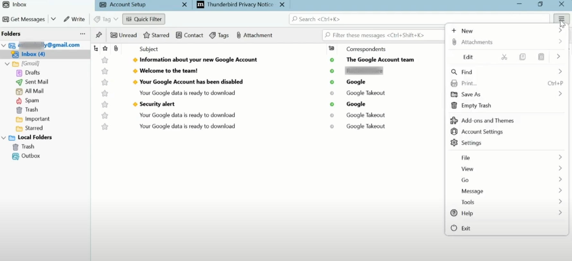Select Account Settings from the menu

(x=482, y=131)
